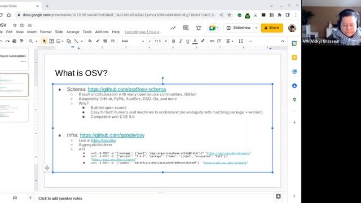Open the line tool dropdown arrow
The width and height of the screenshot is (361, 203).
(82, 41)
